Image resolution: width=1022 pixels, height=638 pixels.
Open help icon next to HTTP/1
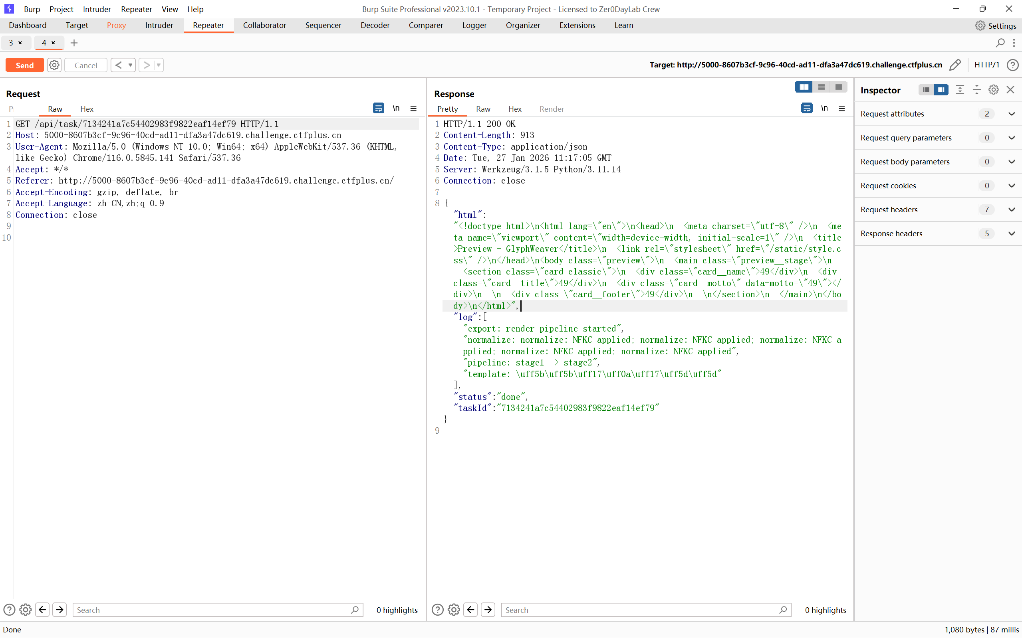point(1012,65)
